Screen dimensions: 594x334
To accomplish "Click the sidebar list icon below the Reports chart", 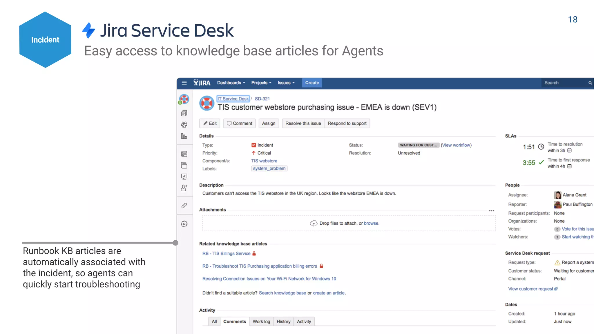I will click(184, 154).
